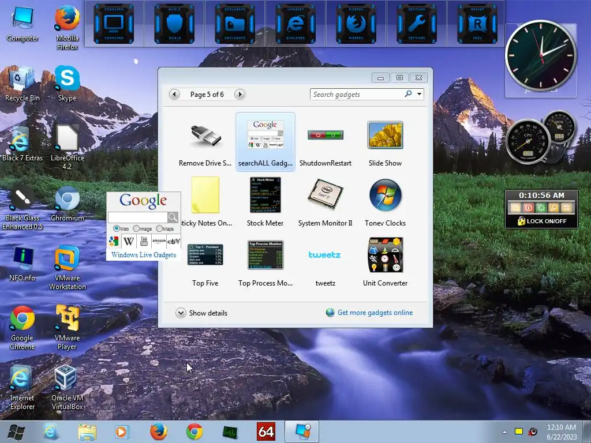
Task: Click the Firefox button in top dock
Action: (356, 24)
